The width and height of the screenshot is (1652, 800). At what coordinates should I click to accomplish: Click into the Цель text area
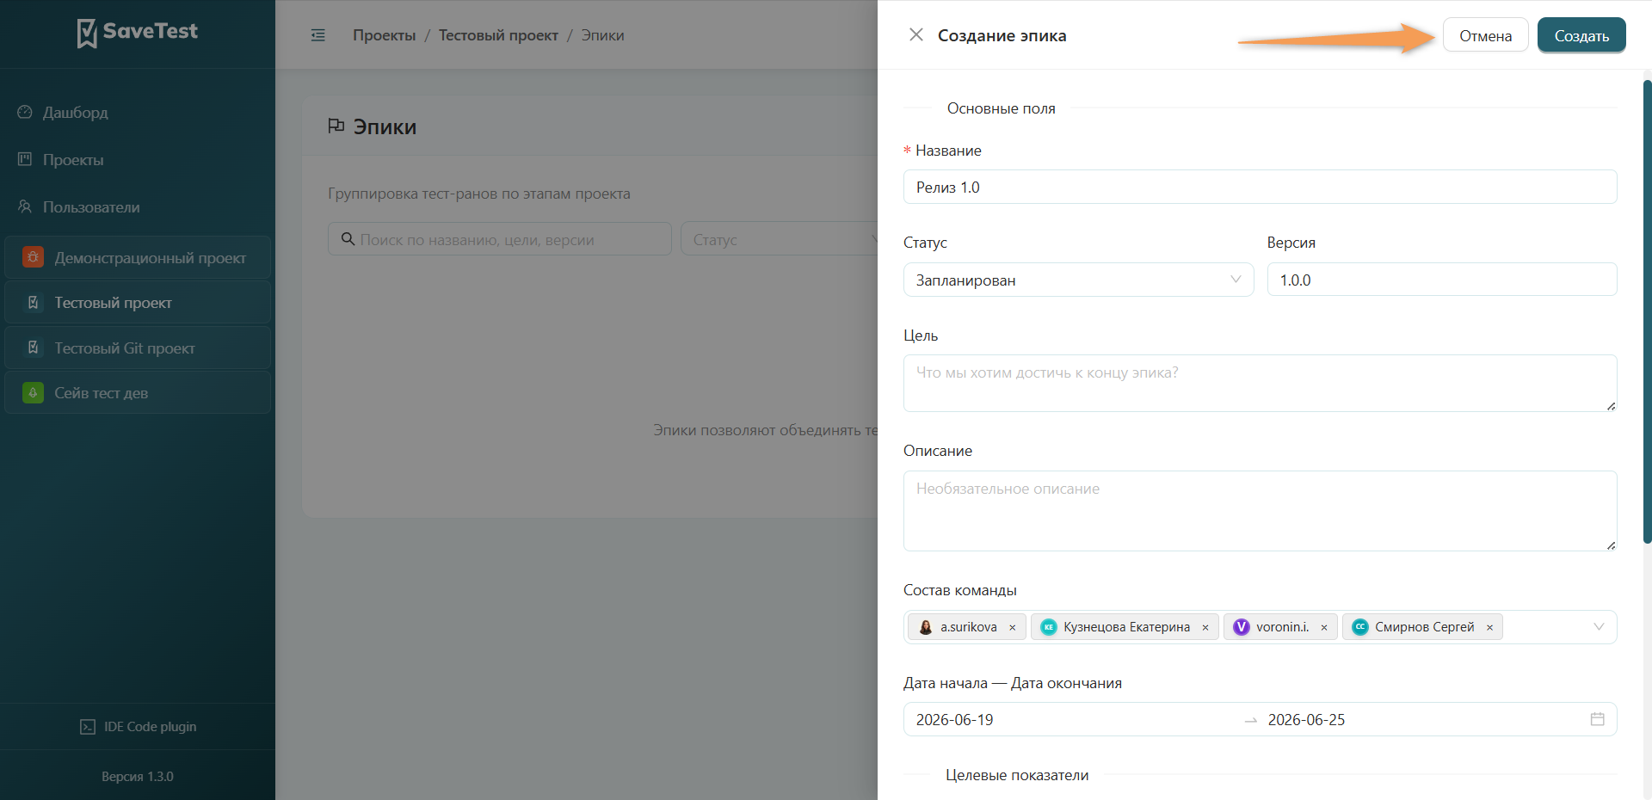tap(1260, 383)
